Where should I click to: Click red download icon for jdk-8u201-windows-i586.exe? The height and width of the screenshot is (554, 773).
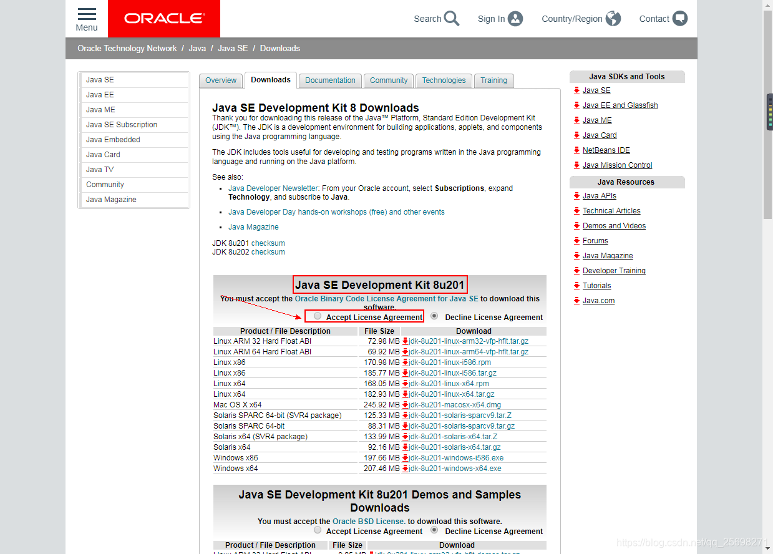point(405,458)
